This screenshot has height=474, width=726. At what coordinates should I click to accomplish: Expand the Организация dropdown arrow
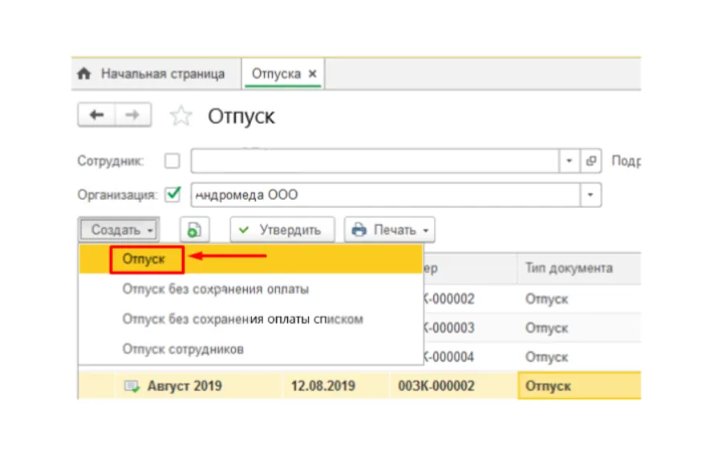[590, 194]
